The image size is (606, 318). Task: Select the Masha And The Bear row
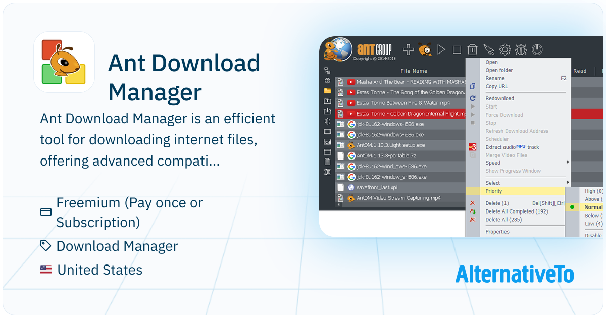coord(400,82)
